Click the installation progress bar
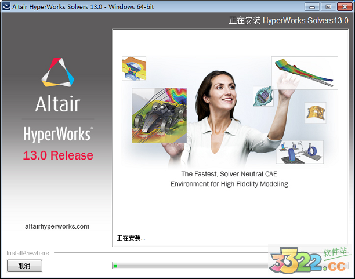The height and width of the screenshot is (279, 355). click(230, 266)
